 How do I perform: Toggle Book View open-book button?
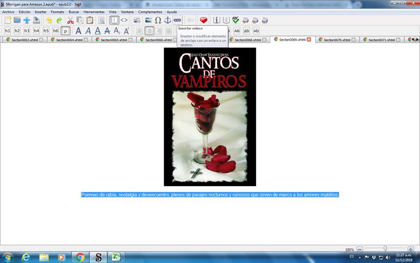click(x=114, y=20)
